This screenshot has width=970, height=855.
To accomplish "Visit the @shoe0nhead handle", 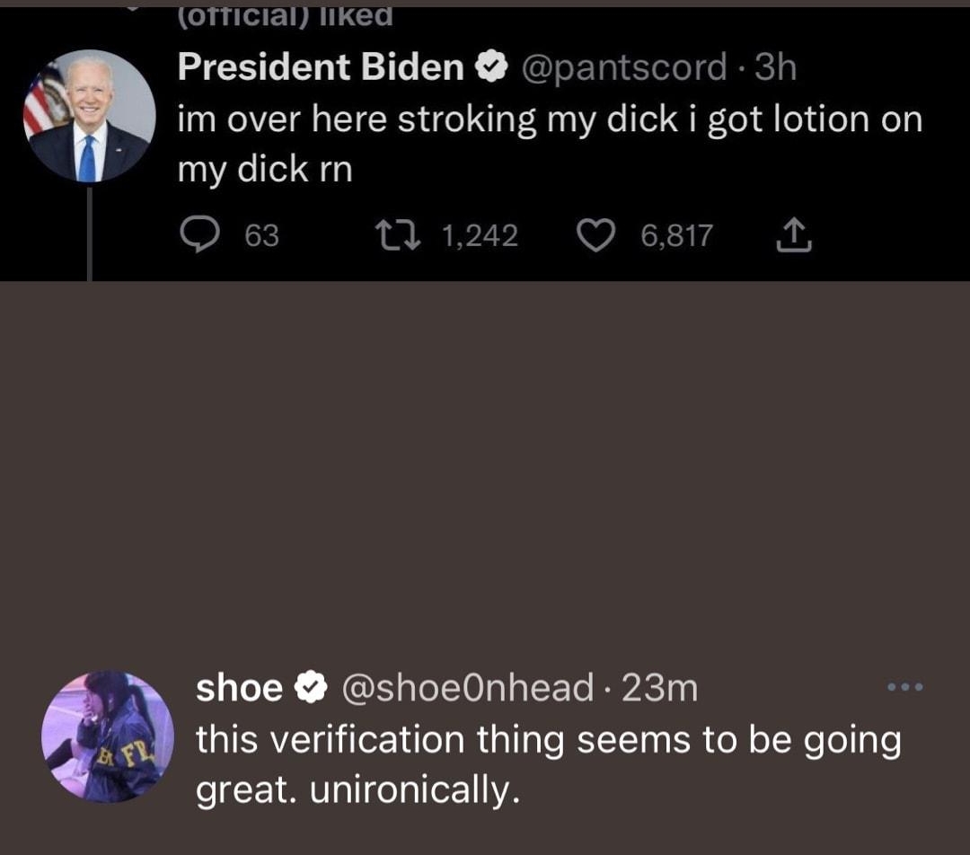I will [468, 688].
